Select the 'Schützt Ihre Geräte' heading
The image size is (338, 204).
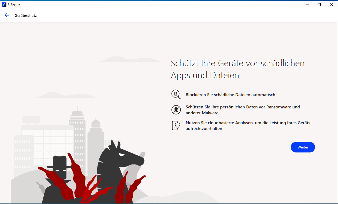point(238,69)
